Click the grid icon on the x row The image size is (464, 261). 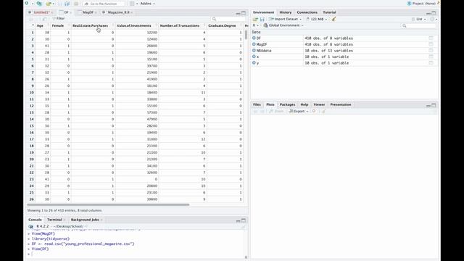pyautogui.click(x=431, y=57)
